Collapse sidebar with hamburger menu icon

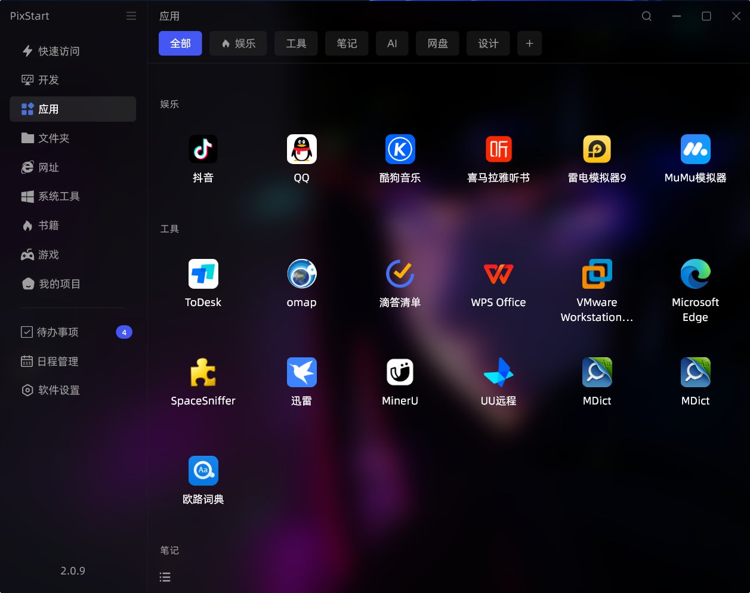(131, 16)
